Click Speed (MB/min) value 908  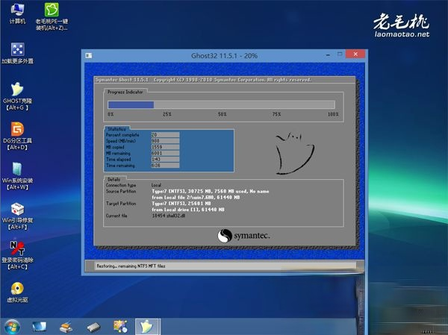click(165, 141)
